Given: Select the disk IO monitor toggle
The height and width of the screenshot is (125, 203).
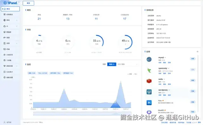Looking at the screenshot, I should coord(112,64).
